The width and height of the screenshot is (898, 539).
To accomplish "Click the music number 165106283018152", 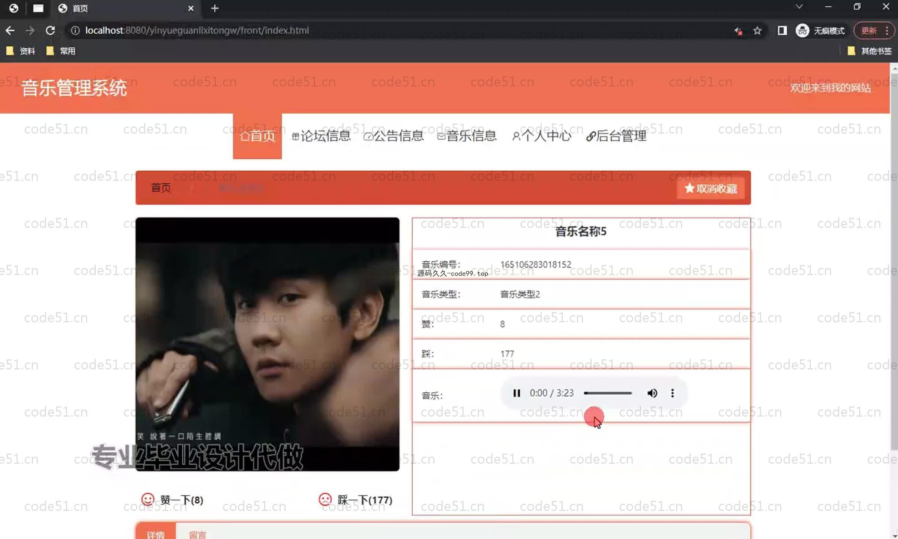I will (x=536, y=264).
